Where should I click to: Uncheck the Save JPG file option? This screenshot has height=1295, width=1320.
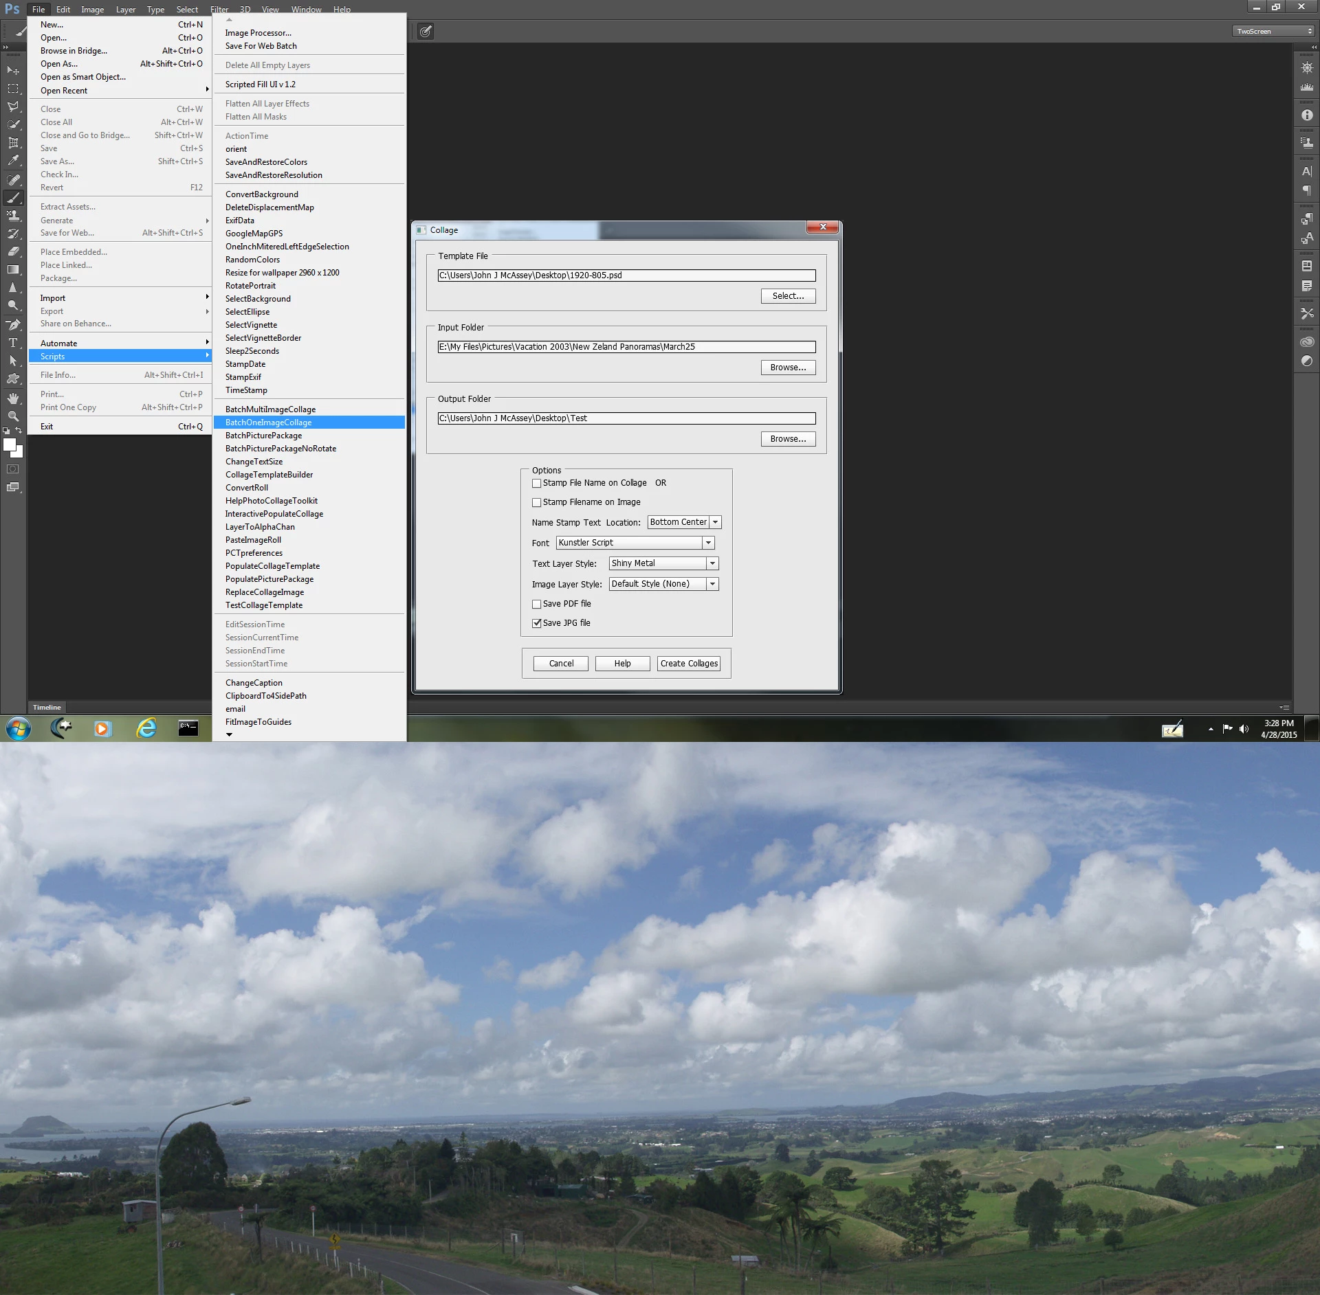[537, 624]
